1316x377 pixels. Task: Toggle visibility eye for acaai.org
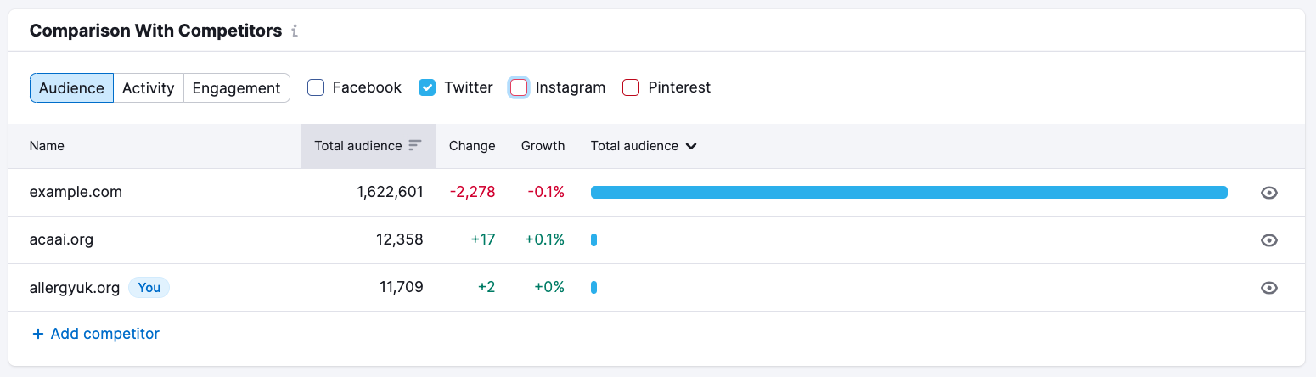coord(1268,240)
